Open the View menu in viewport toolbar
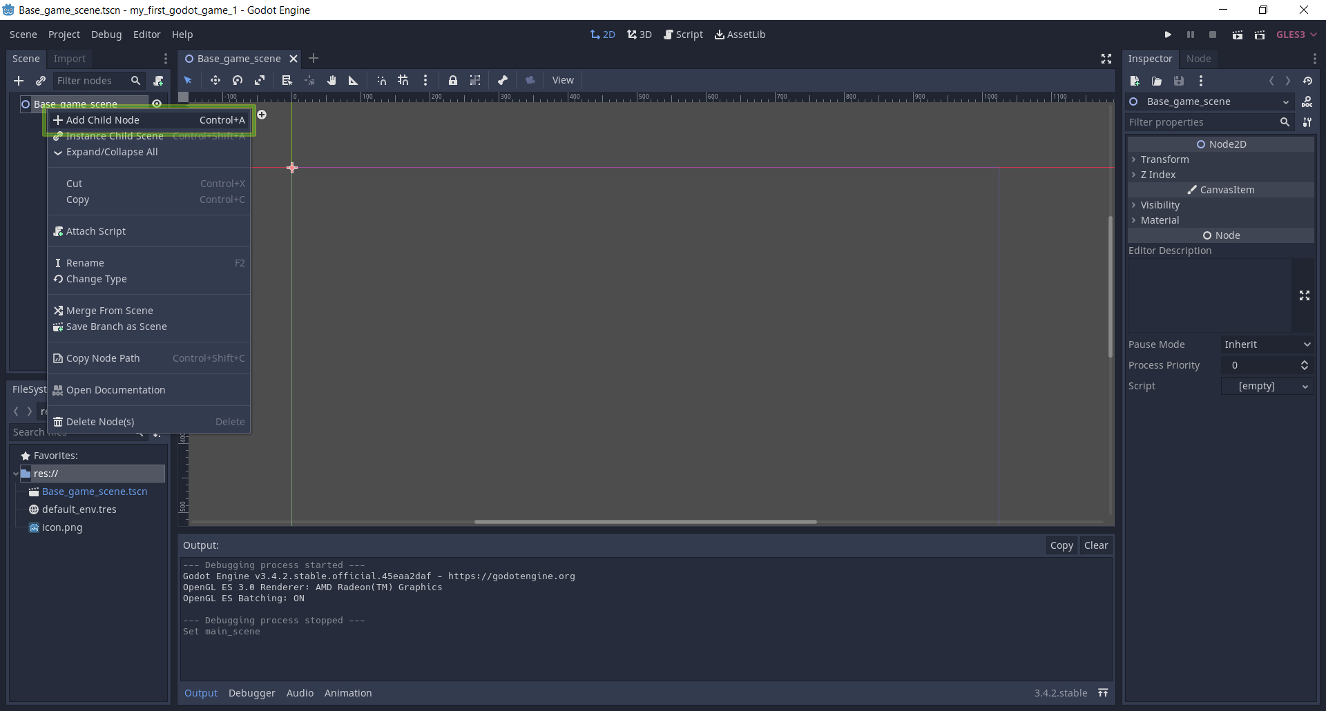This screenshot has height=711, width=1326. click(563, 80)
